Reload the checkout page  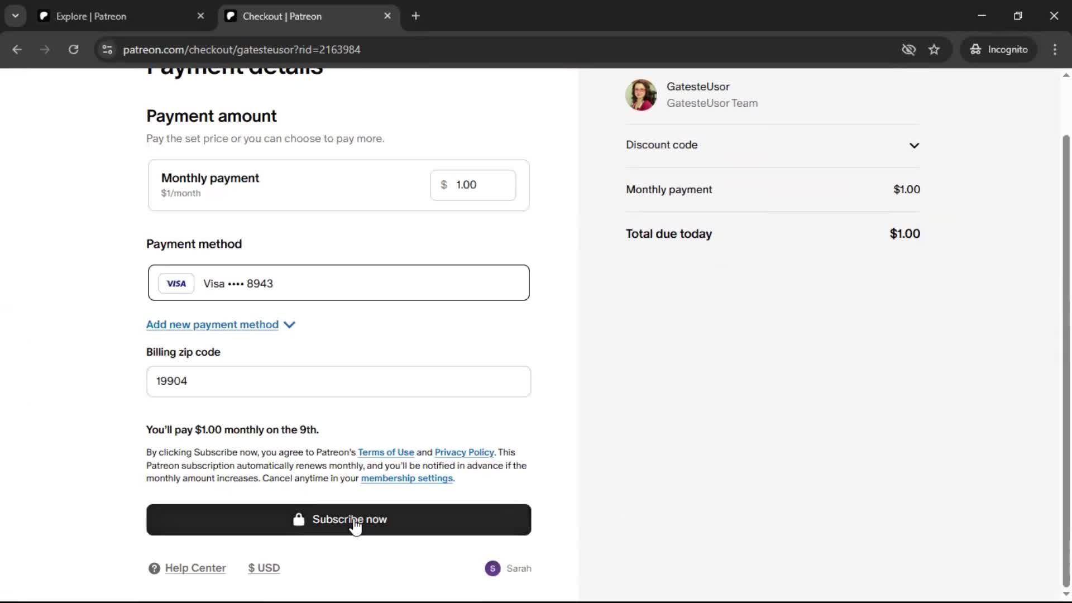point(73,50)
